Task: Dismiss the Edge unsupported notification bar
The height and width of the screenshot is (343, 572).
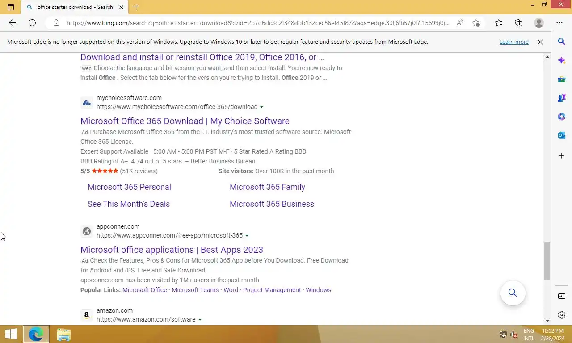Action: tap(540, 42)
